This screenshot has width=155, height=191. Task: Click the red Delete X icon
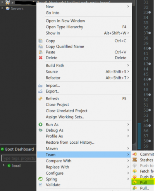(x=41, y=58)
